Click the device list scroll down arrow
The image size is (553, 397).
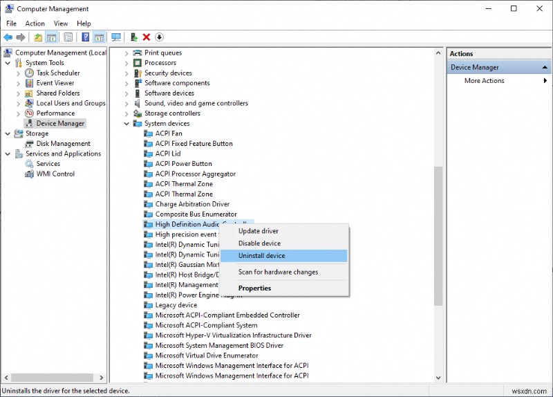point(438,378)
